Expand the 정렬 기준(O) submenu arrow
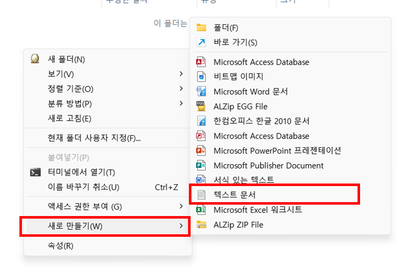Viewport: 415px width, 274px height. 181,89
